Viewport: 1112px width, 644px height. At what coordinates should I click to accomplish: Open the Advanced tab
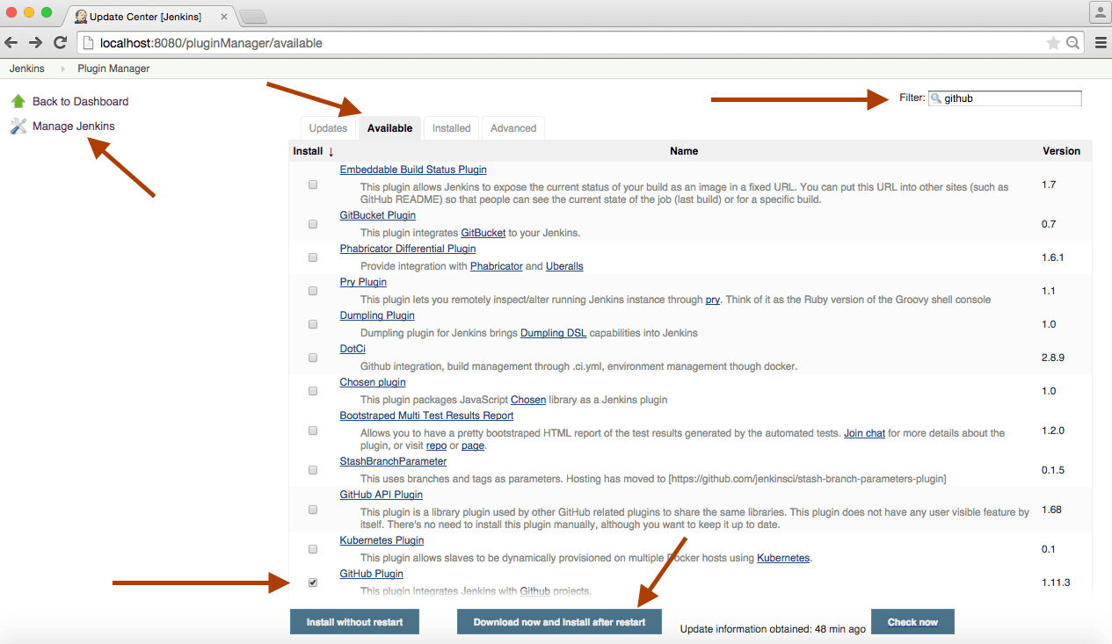[x=513, y=128]
